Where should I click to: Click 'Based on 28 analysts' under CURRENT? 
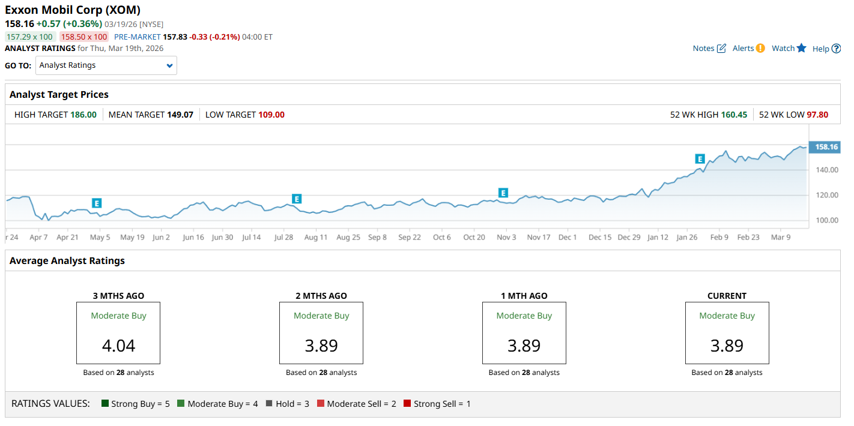(727, 373)
